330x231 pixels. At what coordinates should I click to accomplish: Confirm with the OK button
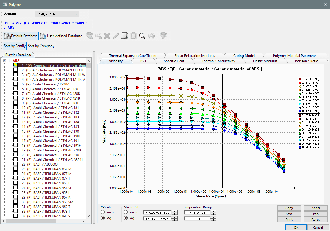[x=296, y=227]
